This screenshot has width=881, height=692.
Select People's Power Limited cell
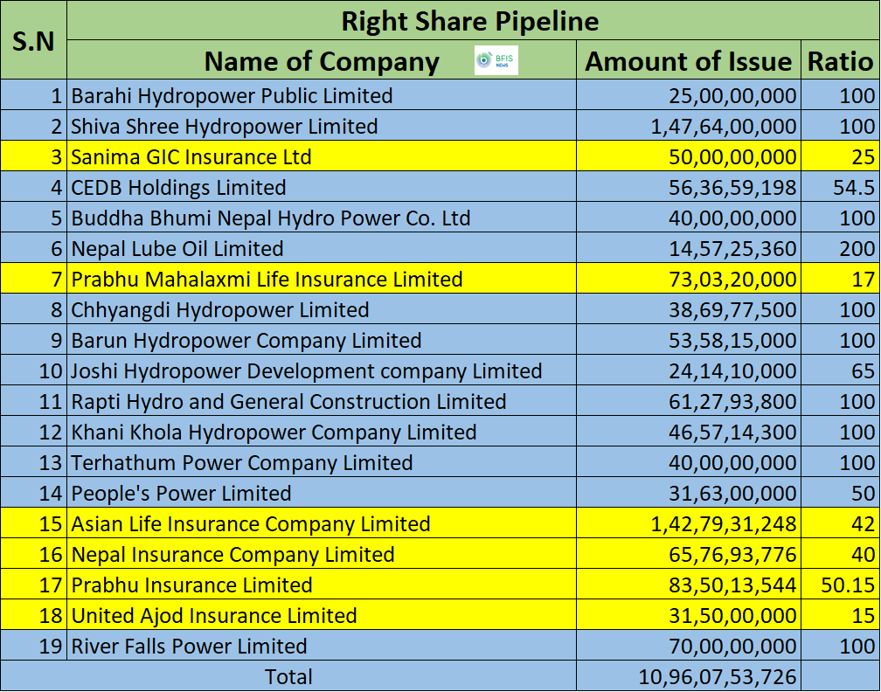pos(322,493)
